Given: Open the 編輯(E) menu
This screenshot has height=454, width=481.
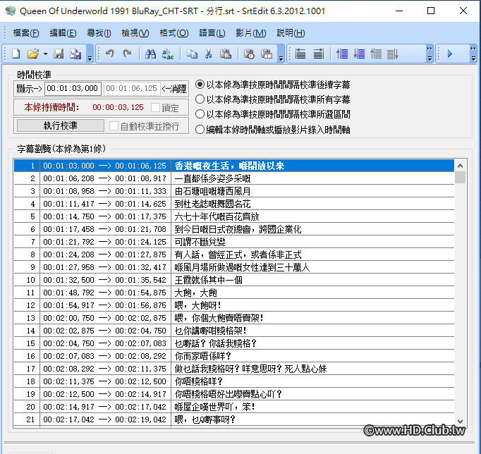Looking at the screenshot, I should click(63, 33).
